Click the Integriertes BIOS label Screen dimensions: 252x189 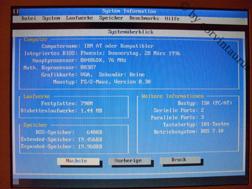[x=51, y=53]
